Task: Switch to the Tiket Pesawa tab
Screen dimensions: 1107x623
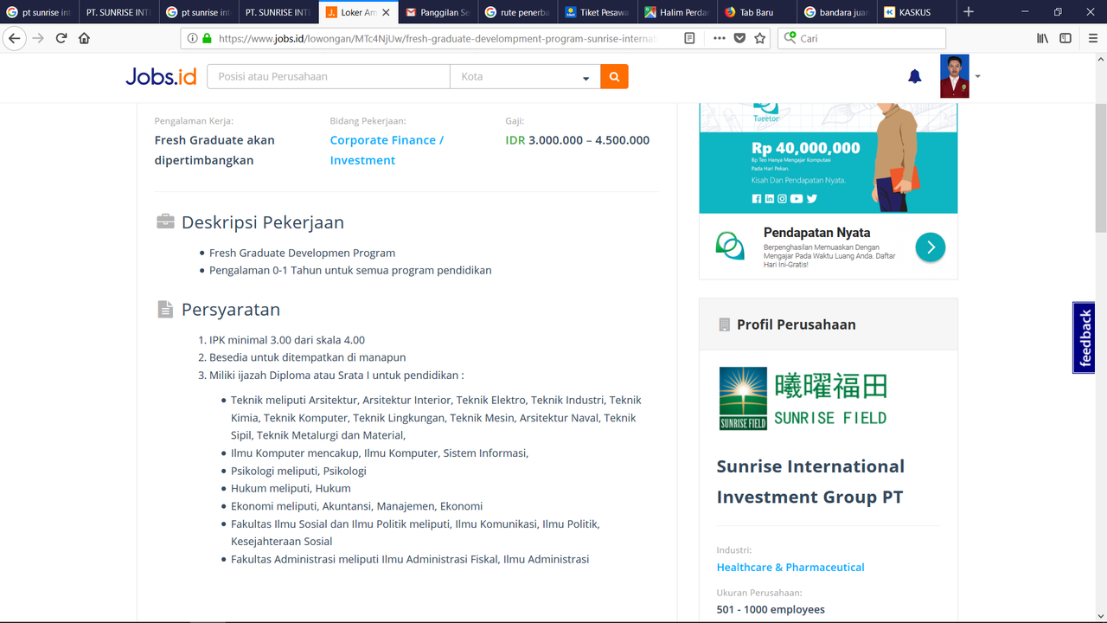Action: 597,12
